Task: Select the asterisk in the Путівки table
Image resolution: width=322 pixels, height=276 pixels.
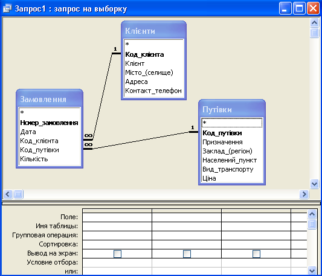Action: (232, 123)
